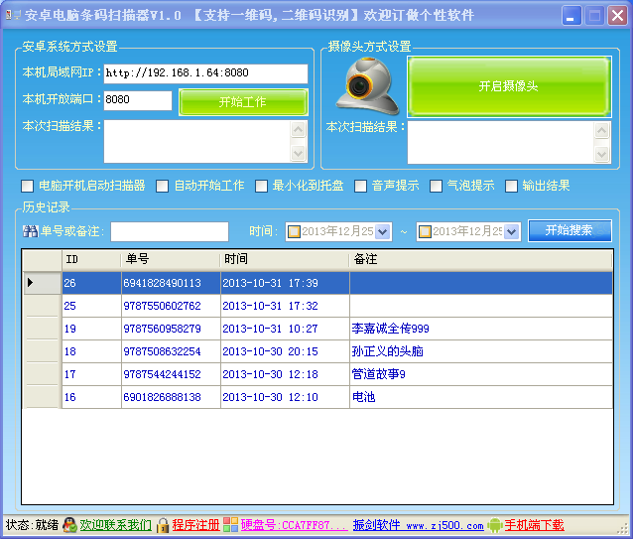The width and height of the screenshot is (633, 539).
Task: Click the 单号或备注 search field
Action: coord(170,231)
